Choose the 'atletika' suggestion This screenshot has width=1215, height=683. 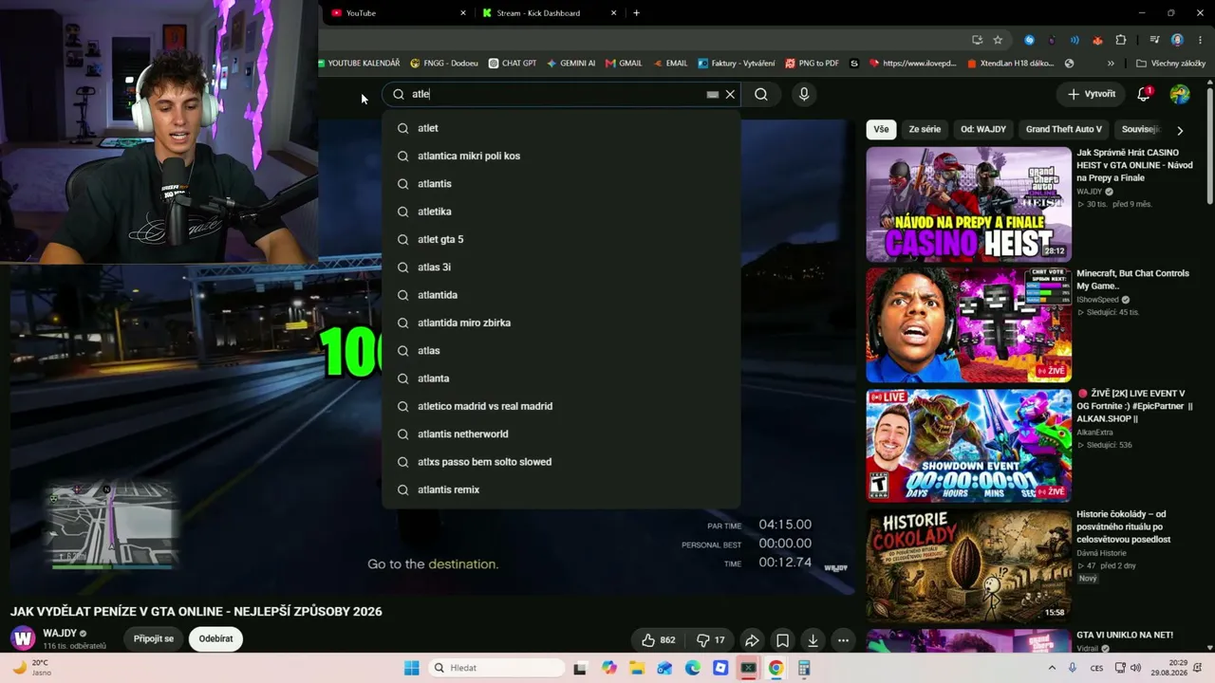click(x=561, y=212)
